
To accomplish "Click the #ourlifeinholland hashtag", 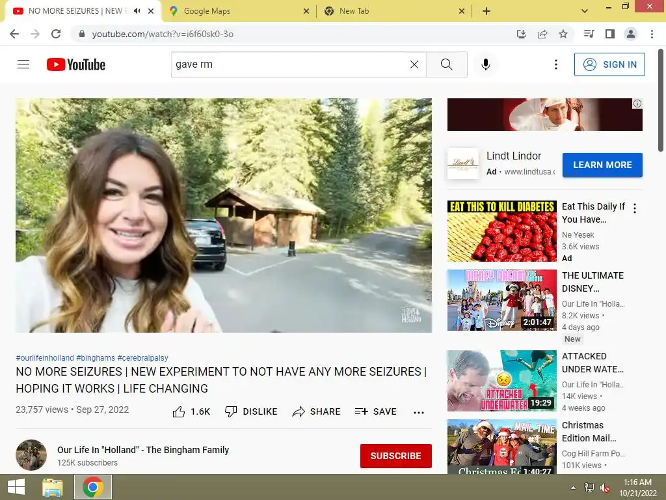I will (45, 358).
